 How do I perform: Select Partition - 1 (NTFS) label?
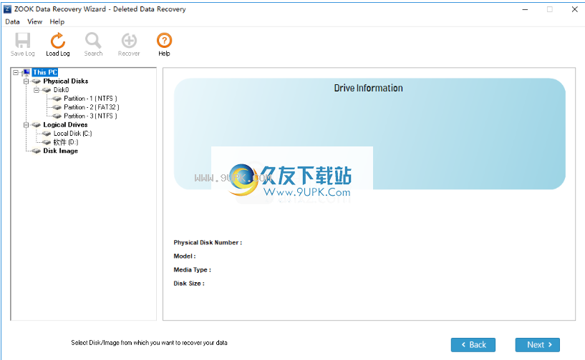[x=91, y=99]
